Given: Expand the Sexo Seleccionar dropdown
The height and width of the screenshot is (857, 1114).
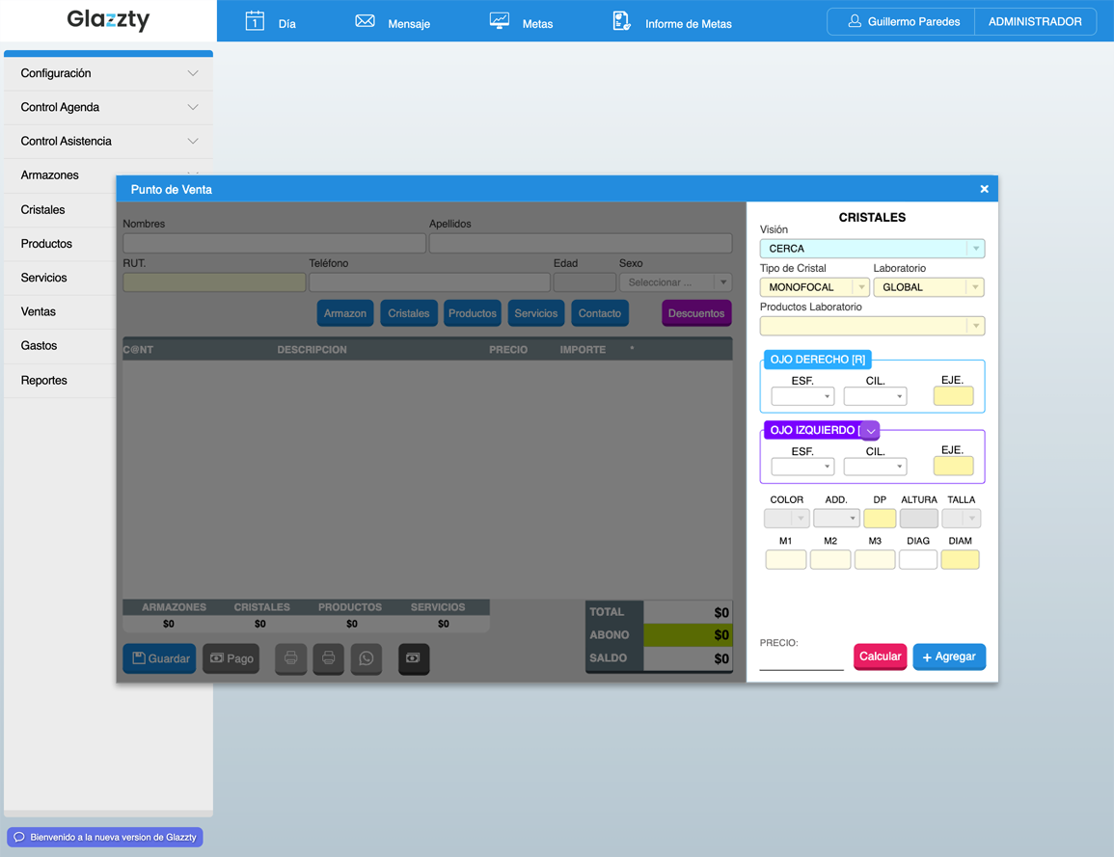Looking at the screenshot, I should (x=674, y=281).
